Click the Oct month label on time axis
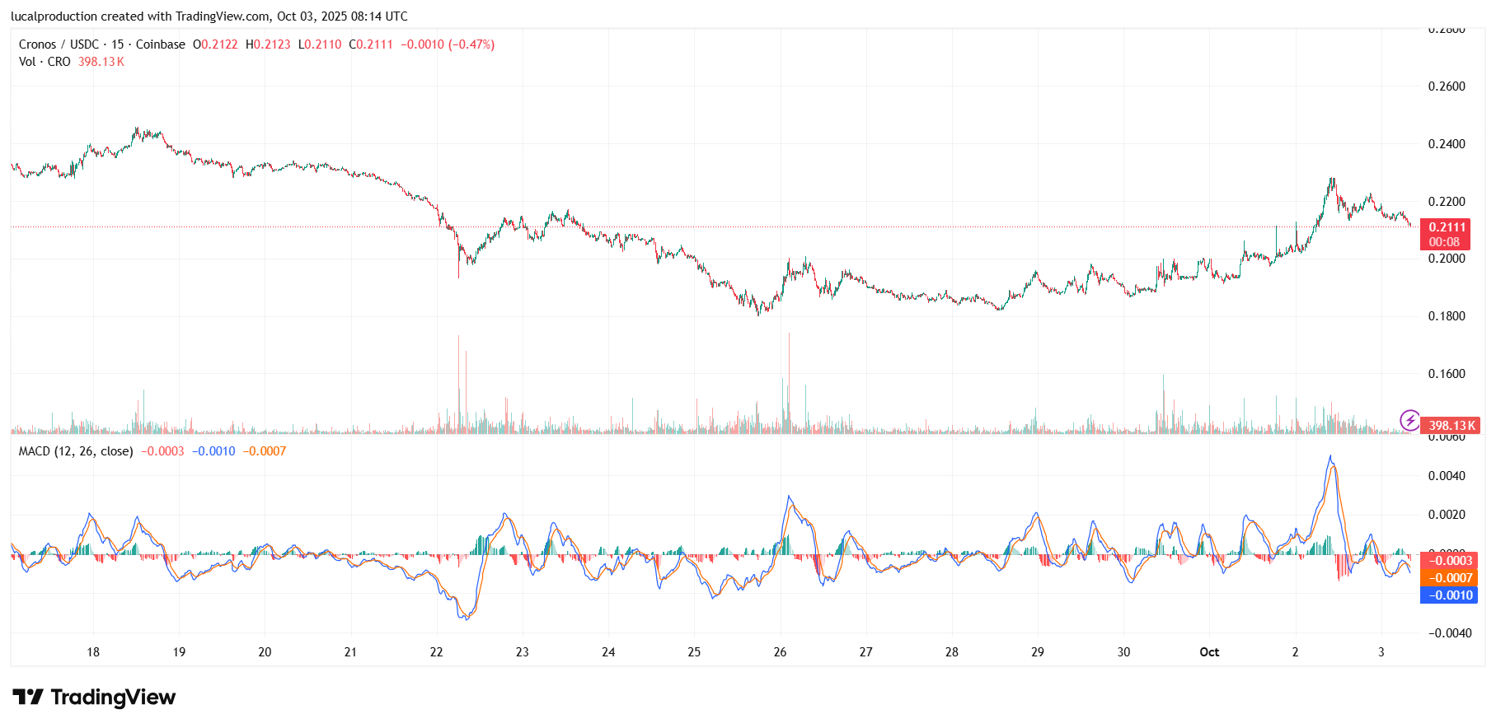This screenshot has width=1496, height=728. coord(1209,652)
